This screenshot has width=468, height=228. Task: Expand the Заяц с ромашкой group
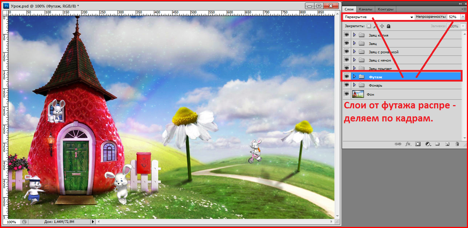[x=354, y=51]
